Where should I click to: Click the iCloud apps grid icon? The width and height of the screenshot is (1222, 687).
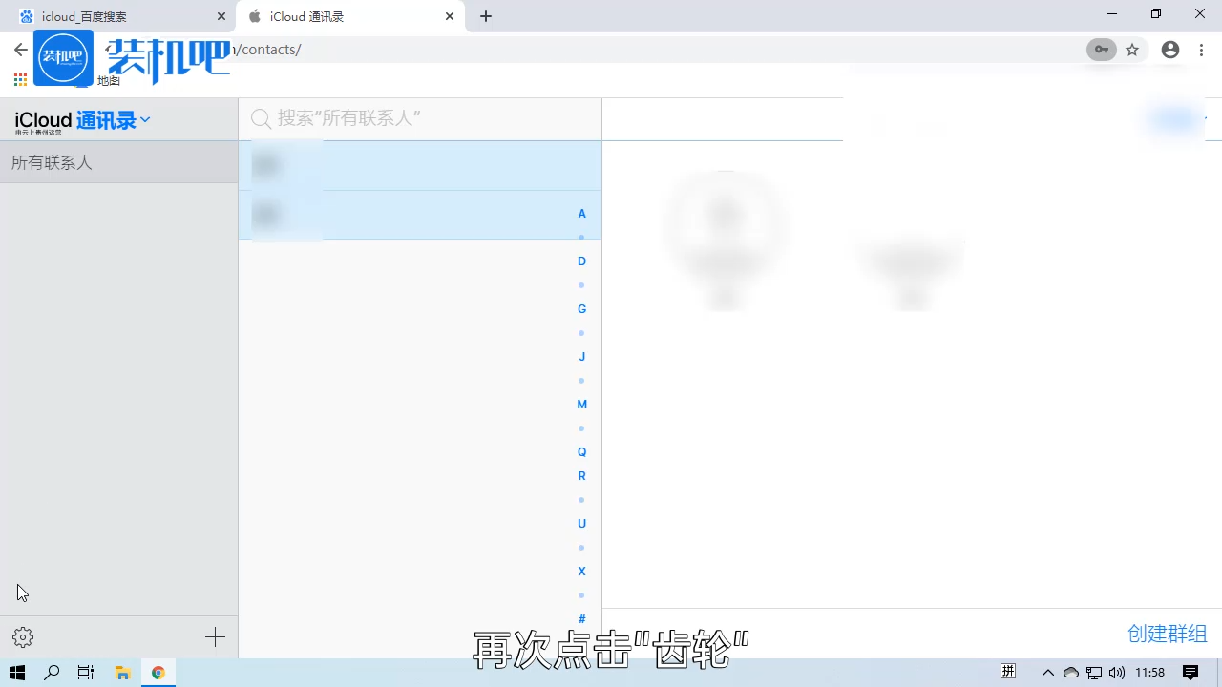click(x=19, y=80)
